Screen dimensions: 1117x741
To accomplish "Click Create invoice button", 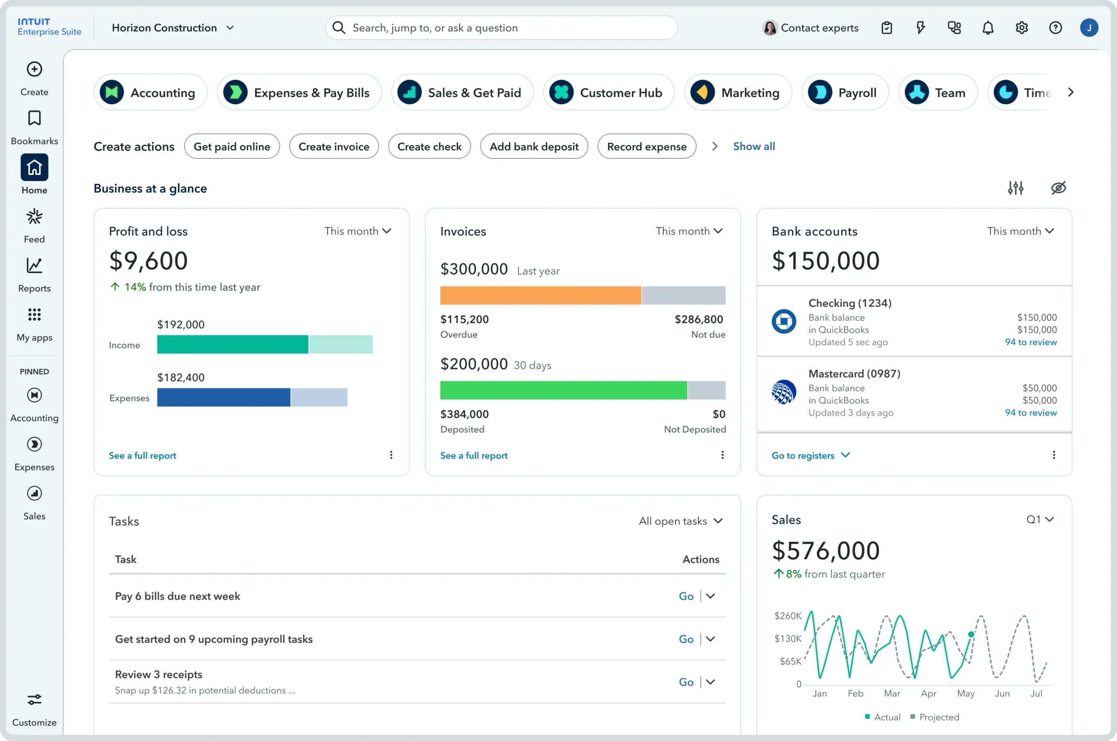I will [x=334, y=147].
